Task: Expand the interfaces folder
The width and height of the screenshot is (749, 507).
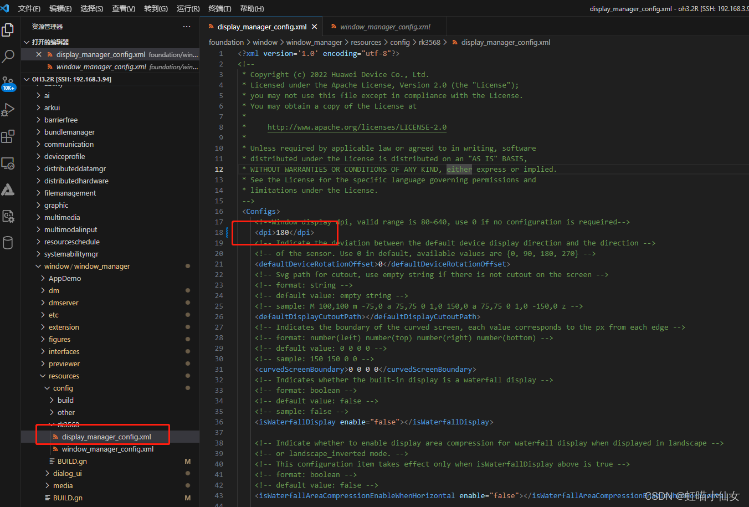Action: tap(64, 351)
